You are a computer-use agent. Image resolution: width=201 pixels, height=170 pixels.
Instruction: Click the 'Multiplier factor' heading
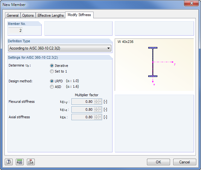[87, 95]
